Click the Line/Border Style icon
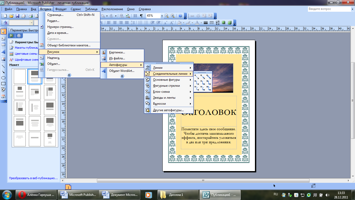355x200 pixels. tap(206, 23)
